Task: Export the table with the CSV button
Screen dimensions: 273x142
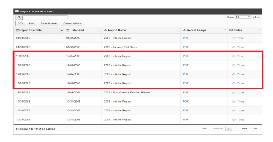Action: click(x=20, y=23)
